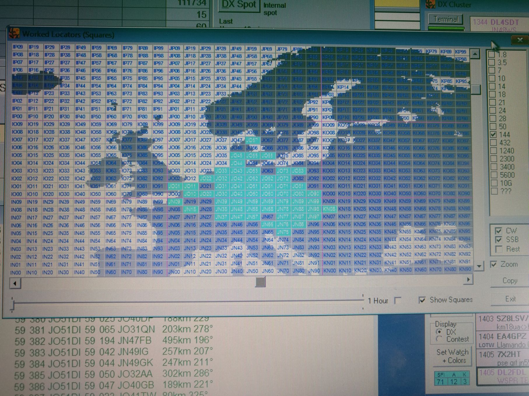529x396 pixels.
Task: Uncheck the Zoom option
Action: coord(494,264)
